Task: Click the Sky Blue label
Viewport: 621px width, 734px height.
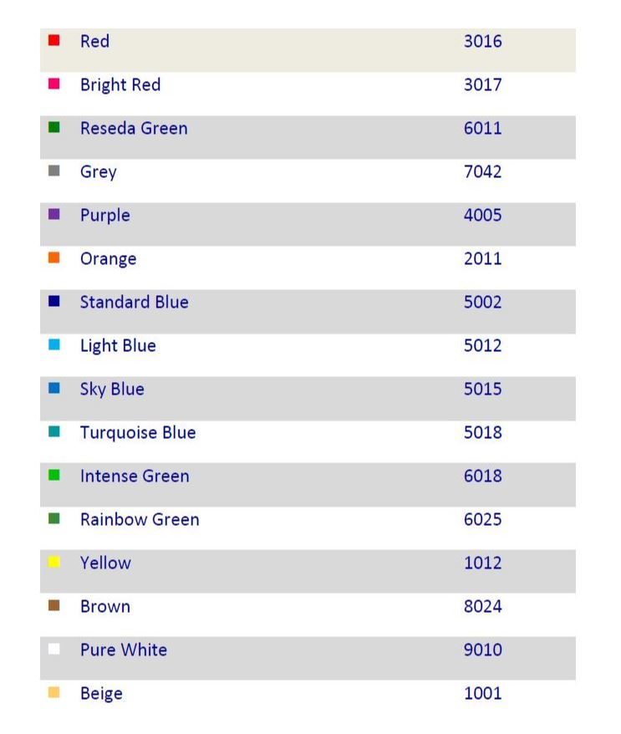Action: [112, 390]
